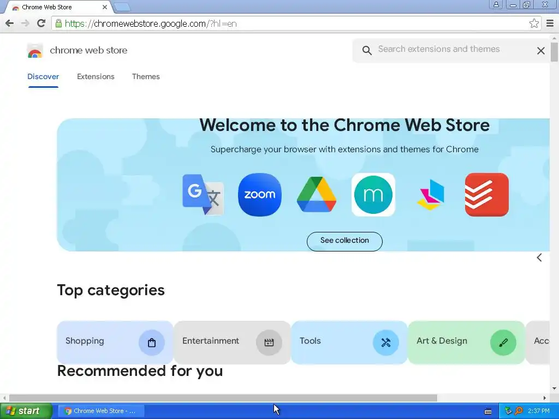The height and width of the screenshot is (419, 559).
Task: Open the Zoom extension icon
Action: (259, 195)
